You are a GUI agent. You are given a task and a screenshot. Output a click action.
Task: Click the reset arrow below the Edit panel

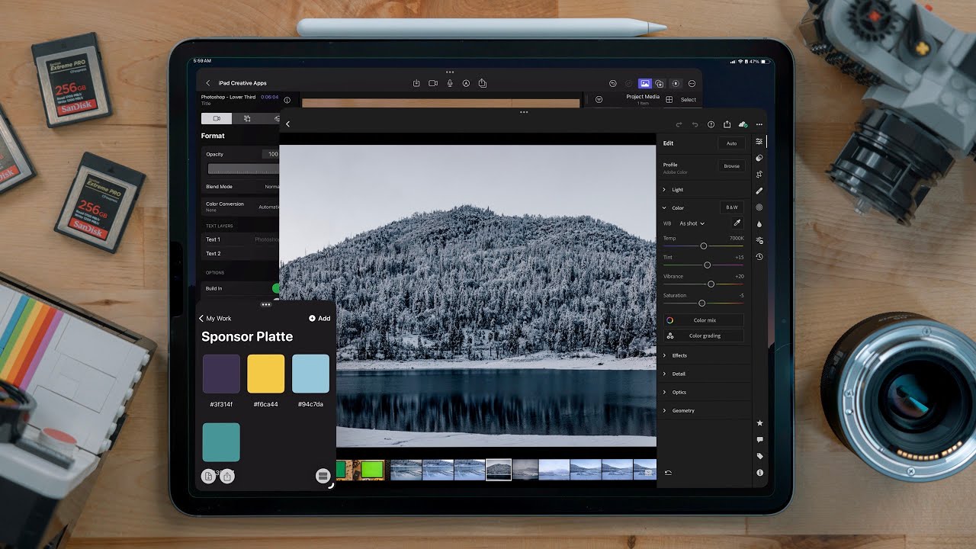[x=668, y=473]
